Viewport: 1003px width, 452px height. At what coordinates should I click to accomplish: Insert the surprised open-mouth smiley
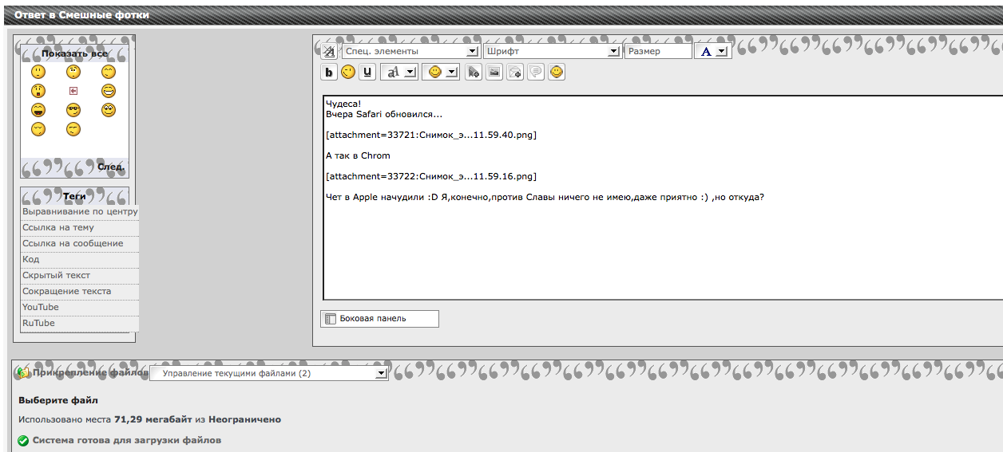(38, 91)
